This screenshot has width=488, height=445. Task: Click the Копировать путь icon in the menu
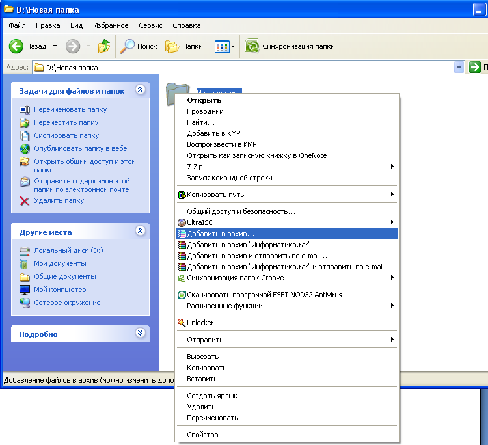point(182,195)
